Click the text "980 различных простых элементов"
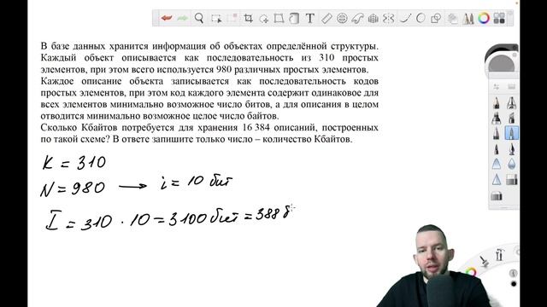The image size is (547, 307). (291, 69)
